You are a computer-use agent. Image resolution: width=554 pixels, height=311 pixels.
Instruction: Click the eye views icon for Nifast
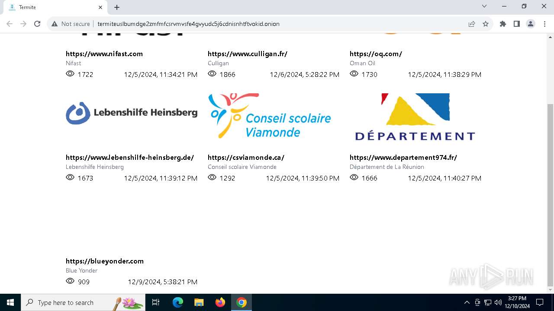click(x=70, y=74)
